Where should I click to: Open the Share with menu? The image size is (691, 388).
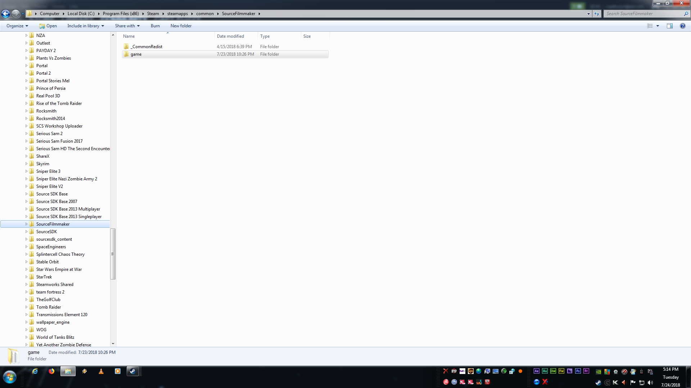coord(127,26)
